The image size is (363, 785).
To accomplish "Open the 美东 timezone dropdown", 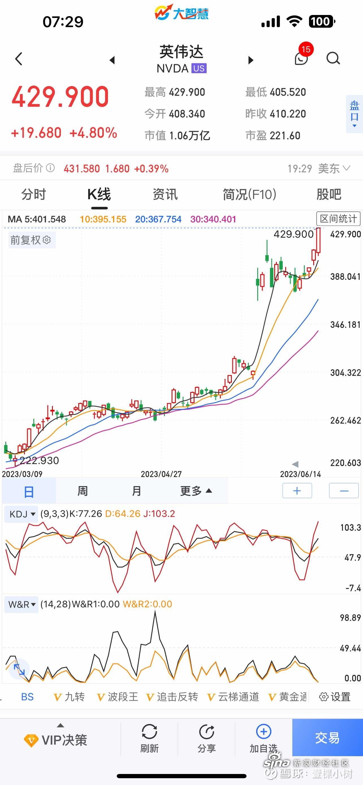I will click(x=334, y=168).
